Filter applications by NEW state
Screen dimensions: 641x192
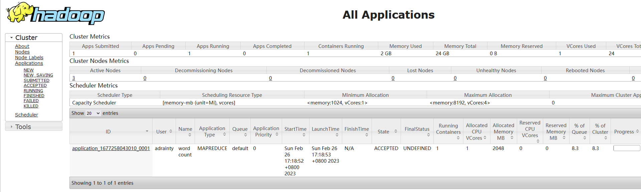29,70
